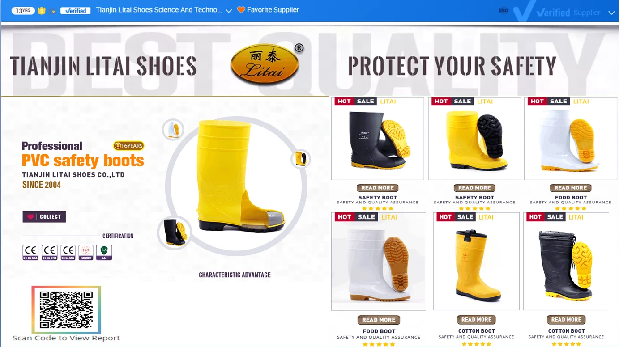Open the Favorite Supplier link
Screen dimensions: 619x347
click(x=273, y=10)
